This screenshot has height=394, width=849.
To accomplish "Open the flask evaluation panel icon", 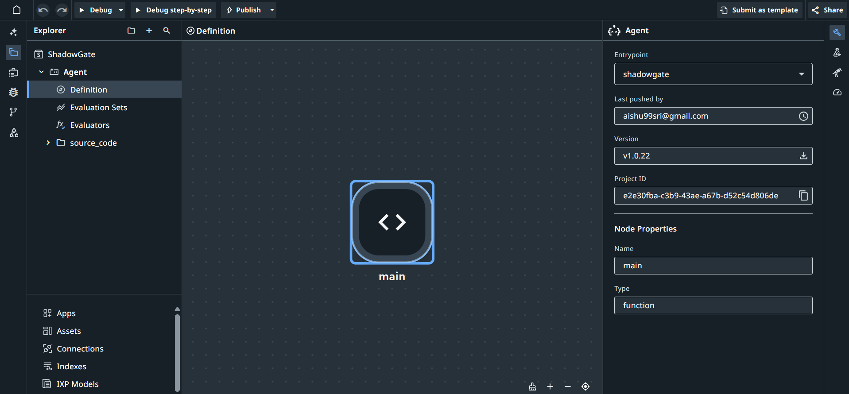I will [837, 52].
